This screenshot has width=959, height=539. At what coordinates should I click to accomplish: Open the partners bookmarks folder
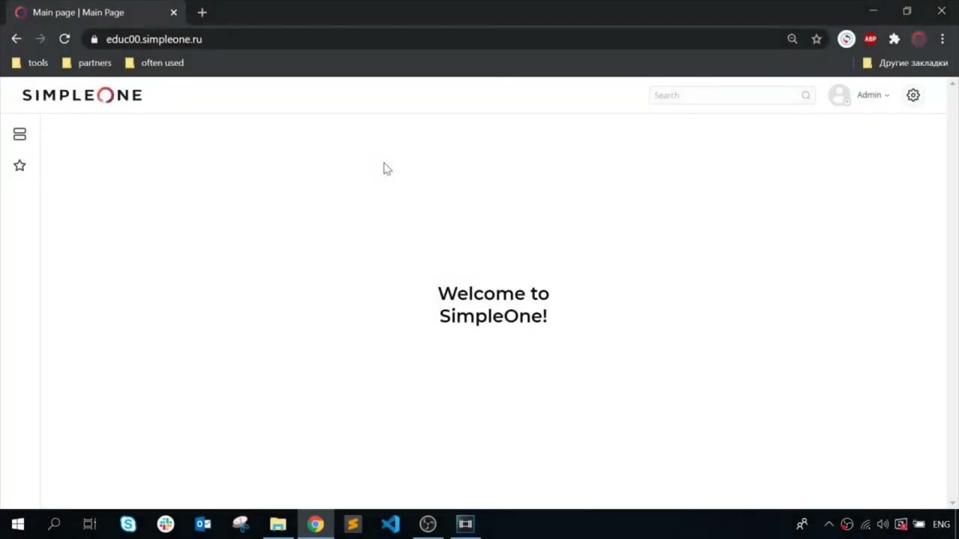click(87, 63)
